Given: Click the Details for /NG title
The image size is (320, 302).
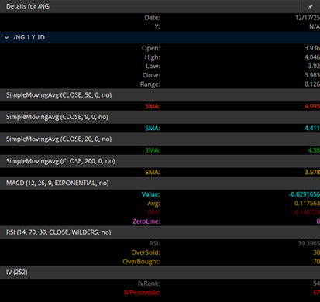Looking at the screenshot, I should [28, 6].
